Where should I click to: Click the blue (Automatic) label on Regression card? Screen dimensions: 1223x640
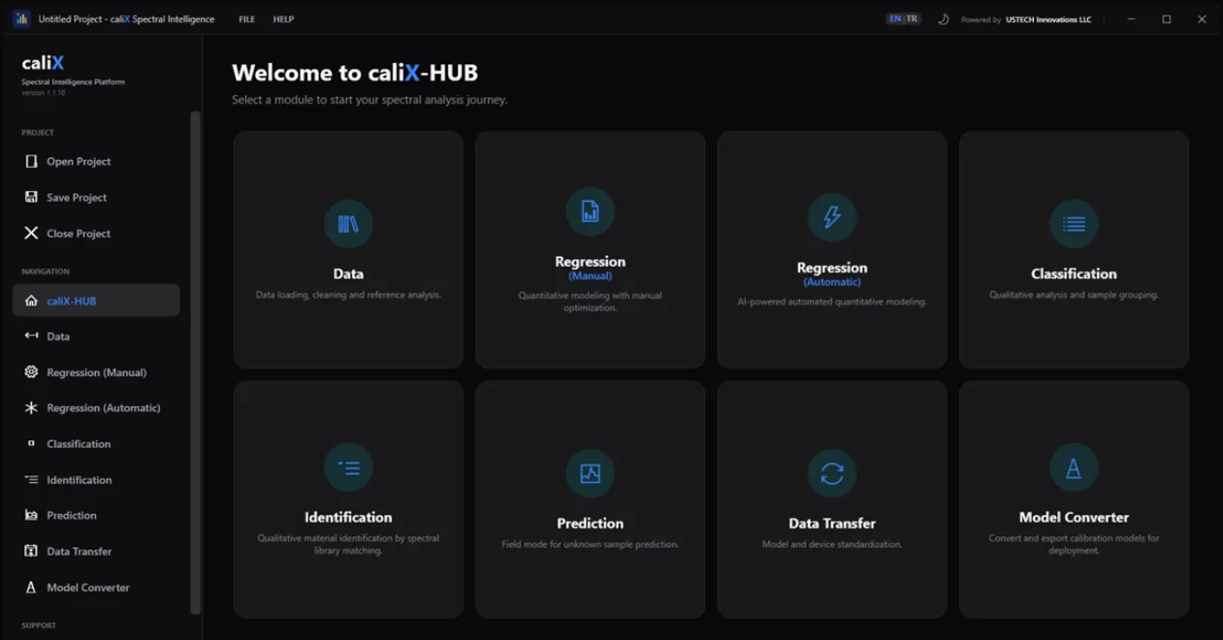(x=832, y=282)
